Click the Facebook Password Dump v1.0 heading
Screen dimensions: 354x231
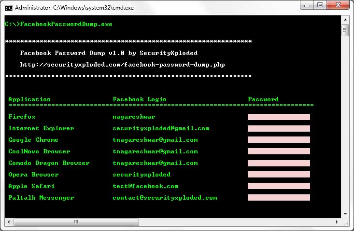[109, 53]
